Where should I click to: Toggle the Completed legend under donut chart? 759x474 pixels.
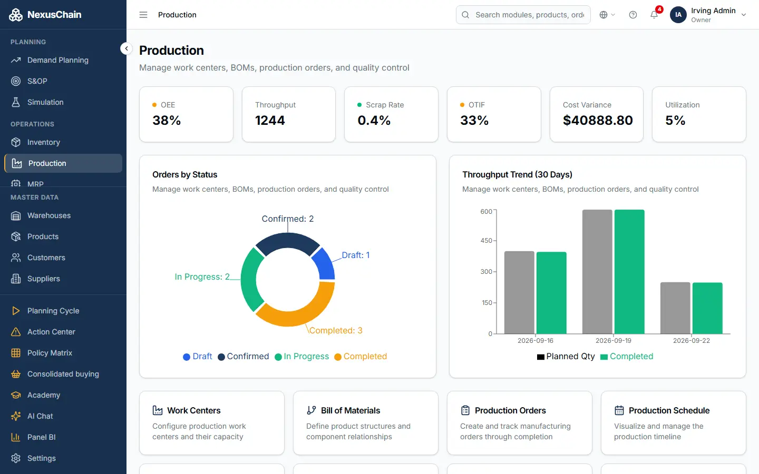tap(361, 357)
